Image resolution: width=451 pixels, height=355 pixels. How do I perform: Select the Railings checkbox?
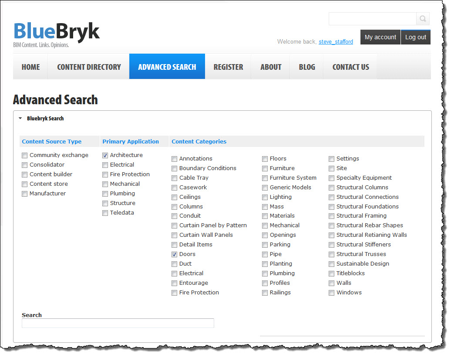click(x=265, y=293)
